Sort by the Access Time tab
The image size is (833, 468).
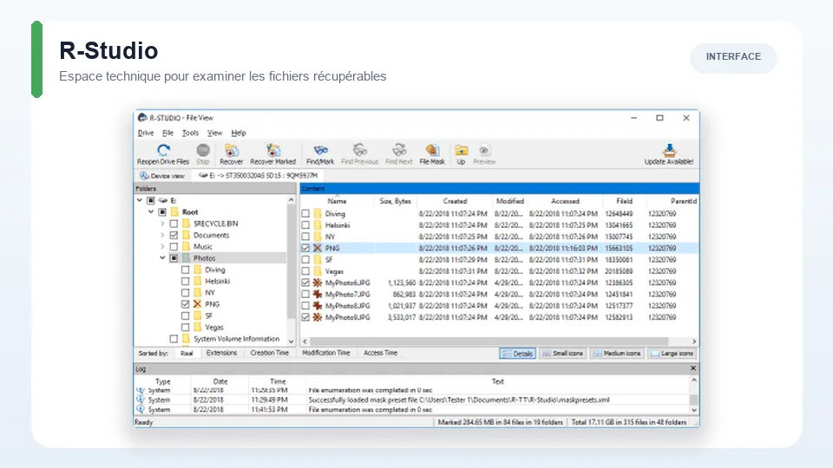tap(380, 353)
